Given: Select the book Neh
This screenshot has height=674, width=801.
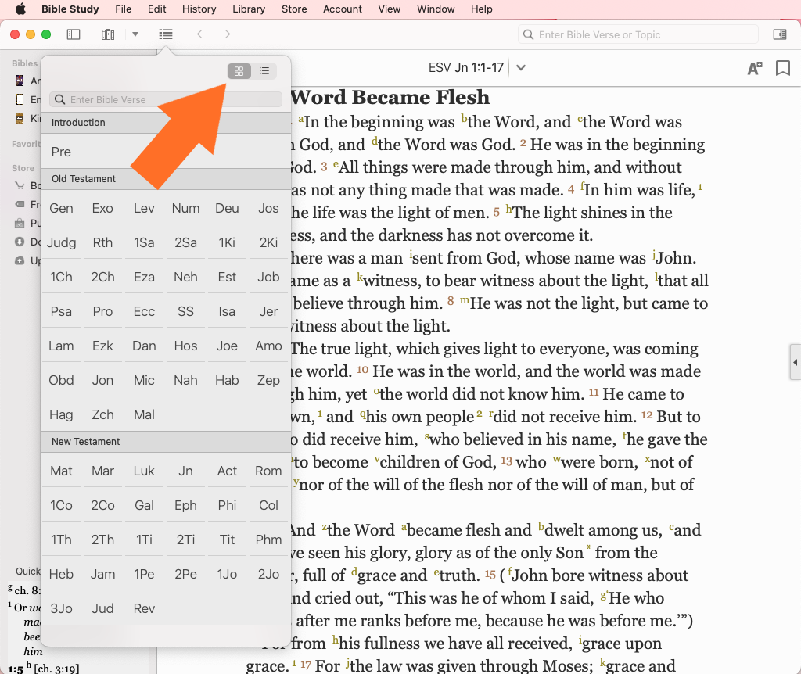Looking at the screenshot, I should click(x=185, y=278).
